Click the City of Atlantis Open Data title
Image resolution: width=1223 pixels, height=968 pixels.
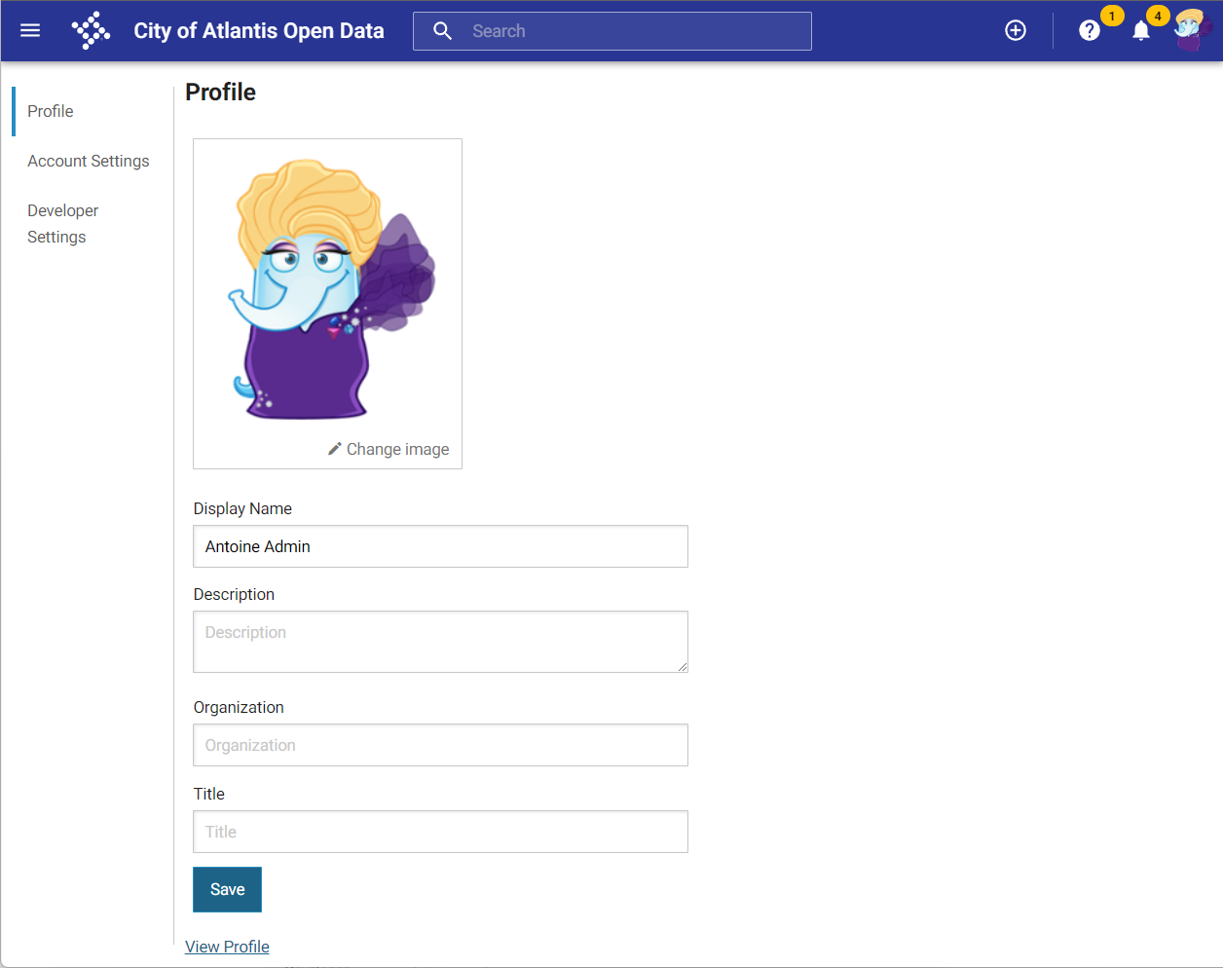259,31
